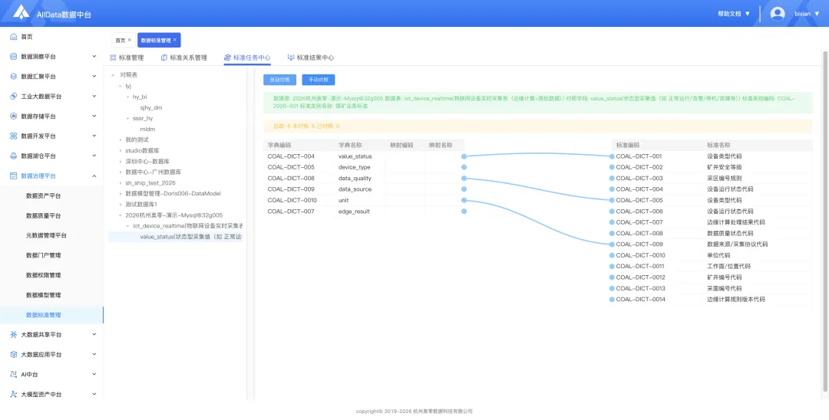Click connector dot beside COAL-DICT-002 standard
Viewport: 829px width, 420px height.
(x=612, y=167)
